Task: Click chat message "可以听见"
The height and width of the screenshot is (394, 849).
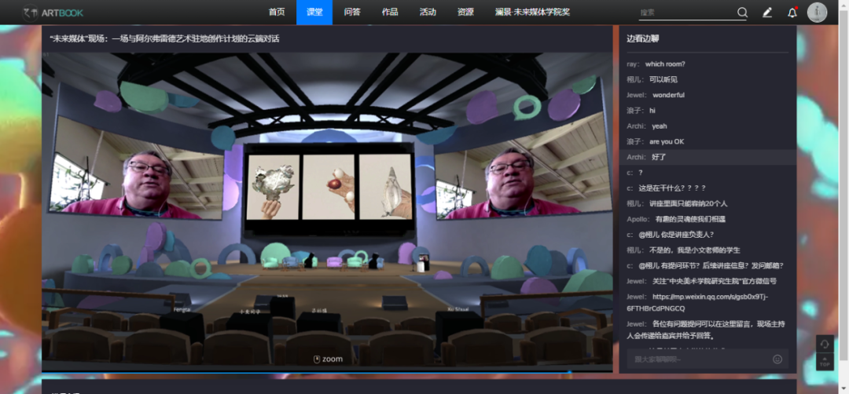Action: coord(663,79)
